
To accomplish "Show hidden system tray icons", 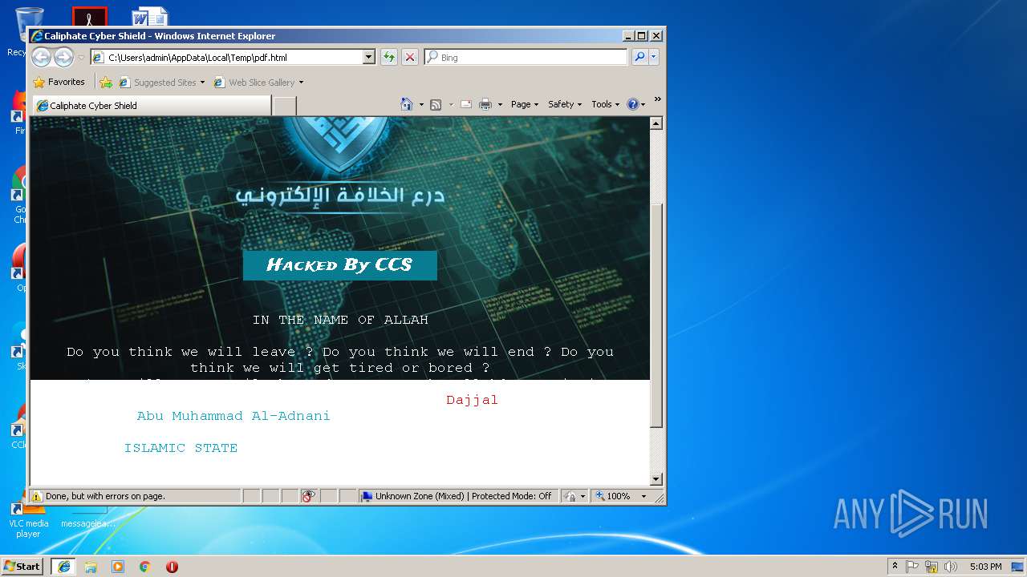I will (895, 566).
